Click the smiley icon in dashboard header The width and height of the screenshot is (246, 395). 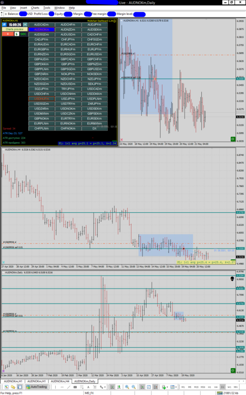click(115, 21)
